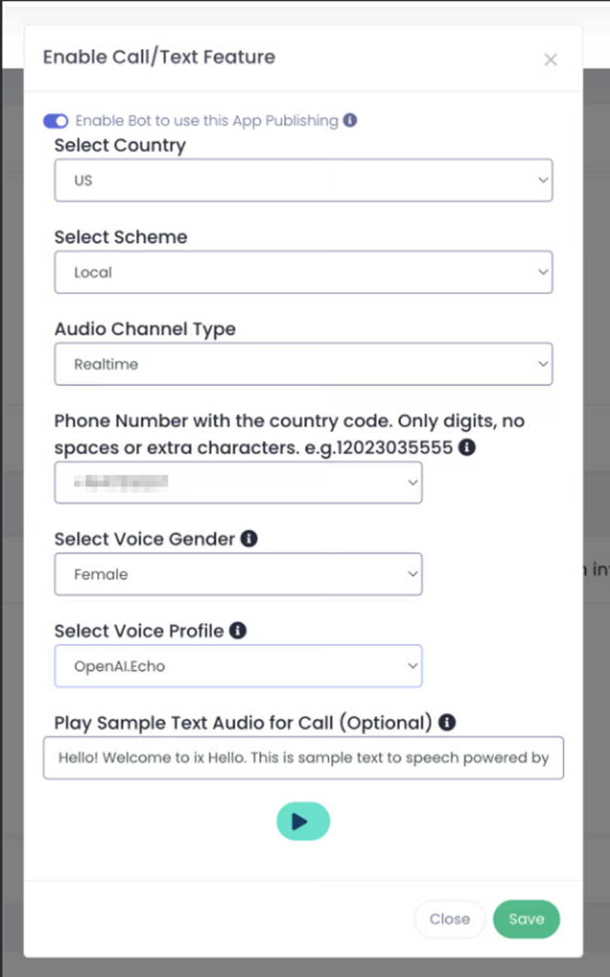Toggle Enable Bot to use this App Publishing
The image size is (610, 977).
click(x=56, y=121)
